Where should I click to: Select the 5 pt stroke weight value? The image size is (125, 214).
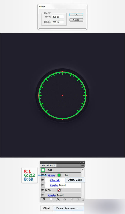66,175
